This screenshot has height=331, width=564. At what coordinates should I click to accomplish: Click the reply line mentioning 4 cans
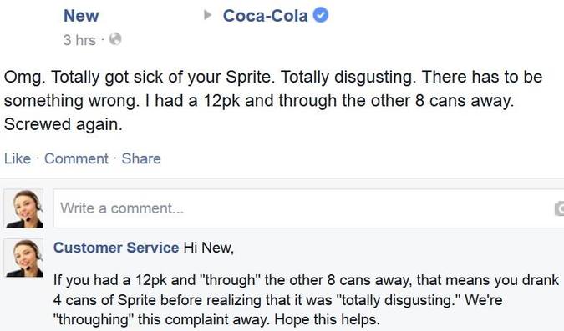tap(277, 300)
